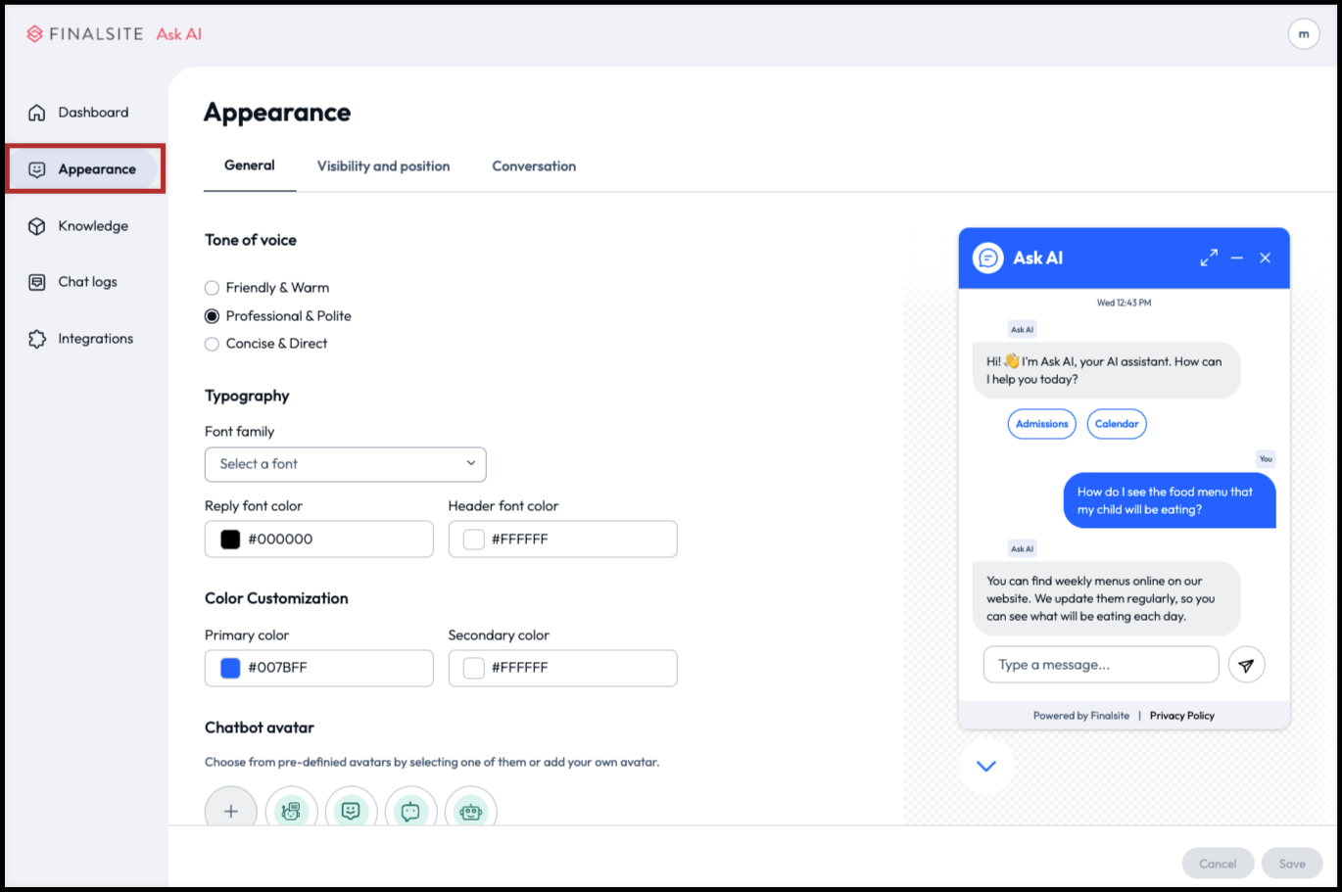Click the reply font color #000000 field
The height and width of the screenshot is (892, 1342).
(x=318, y=540)
